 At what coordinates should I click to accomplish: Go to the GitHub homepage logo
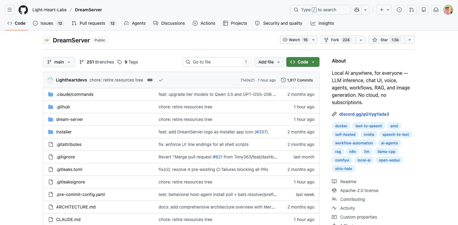(x=23, y=10)
